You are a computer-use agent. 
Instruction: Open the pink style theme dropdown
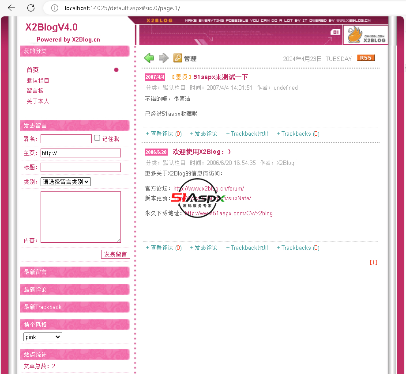click(x=43, y=337)
